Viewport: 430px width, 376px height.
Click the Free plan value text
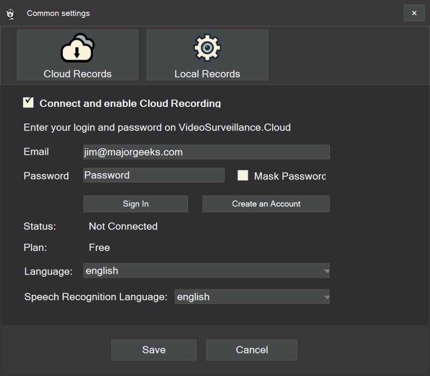coord(99,248)
